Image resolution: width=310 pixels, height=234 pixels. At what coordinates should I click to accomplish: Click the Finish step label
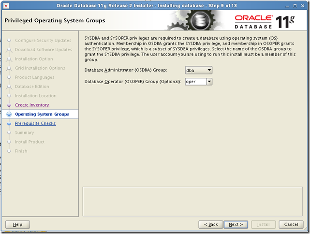[x=21, y=151]
